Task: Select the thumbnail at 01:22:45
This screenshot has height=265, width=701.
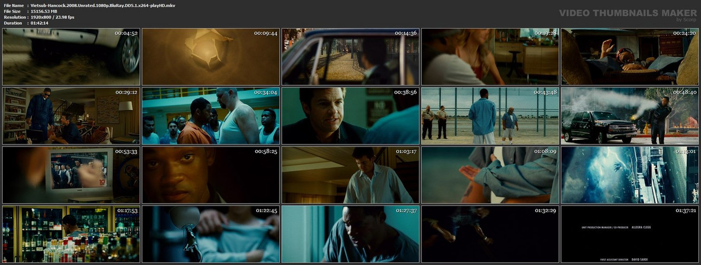Action: [211, 234]
